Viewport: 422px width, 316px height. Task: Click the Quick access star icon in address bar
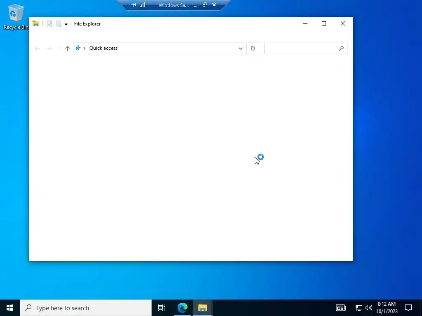tap(78, 48)
